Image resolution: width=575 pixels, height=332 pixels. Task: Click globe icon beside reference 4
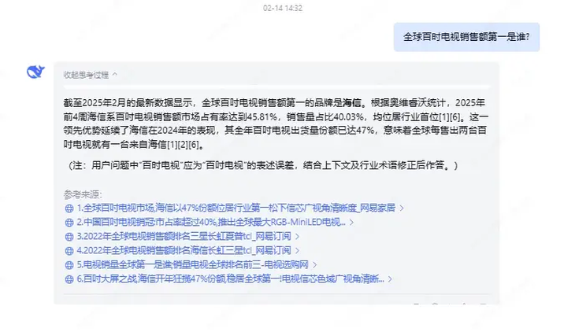pyautogui.click(x=69, y=251)
